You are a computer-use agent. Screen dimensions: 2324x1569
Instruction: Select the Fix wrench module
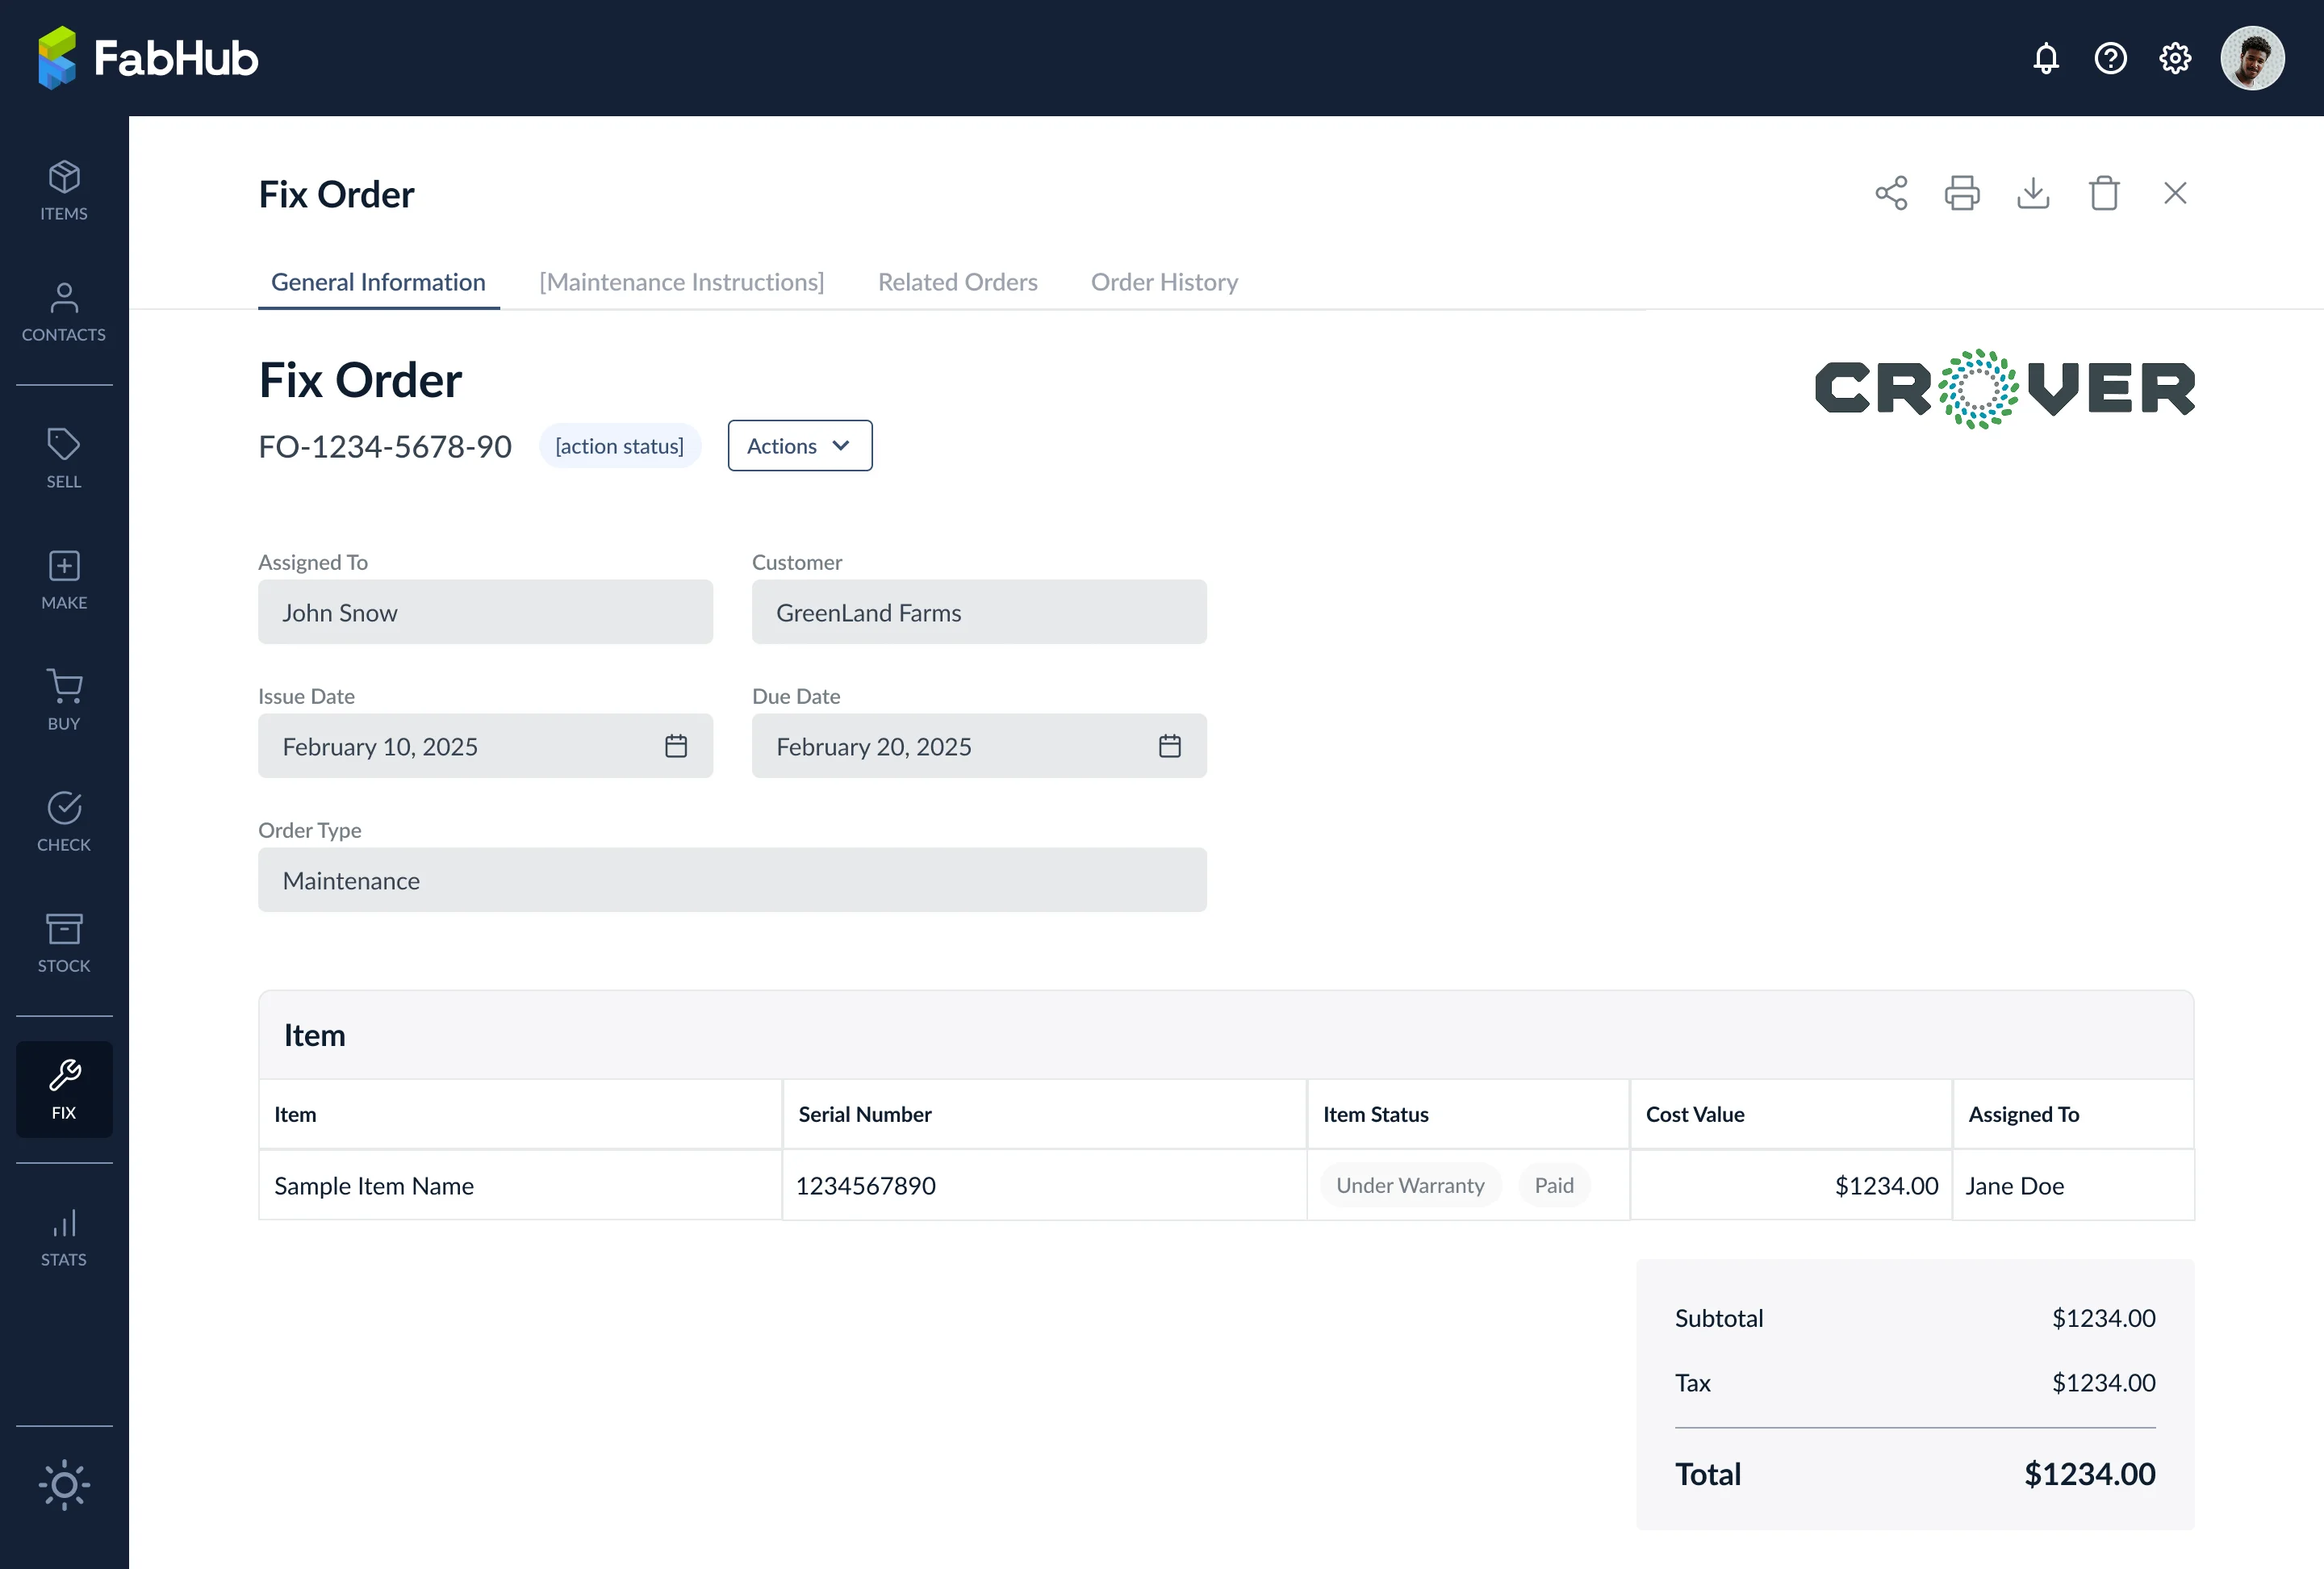[x=64, y=1089]
